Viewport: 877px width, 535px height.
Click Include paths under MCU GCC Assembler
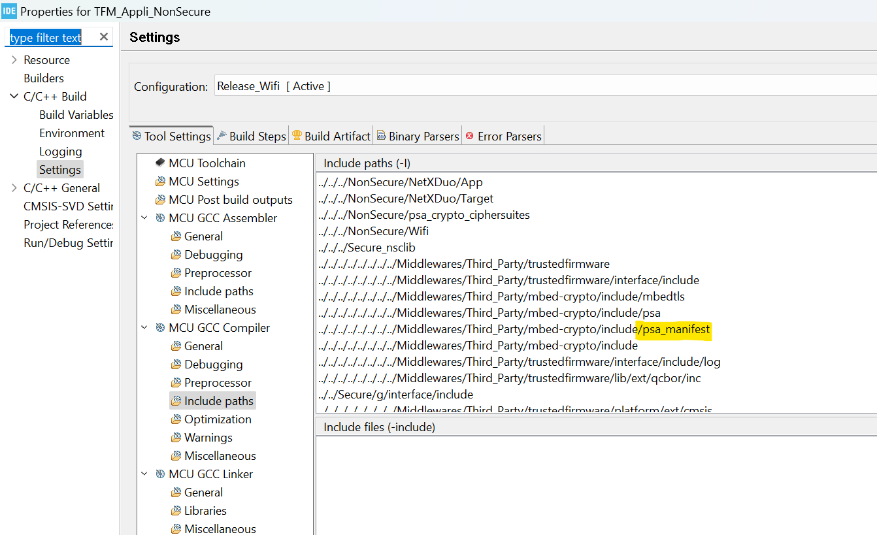212,291
